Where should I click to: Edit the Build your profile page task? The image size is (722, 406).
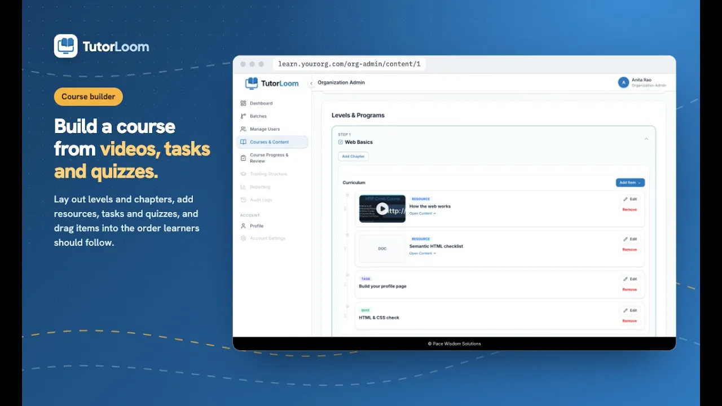(630, 279)
